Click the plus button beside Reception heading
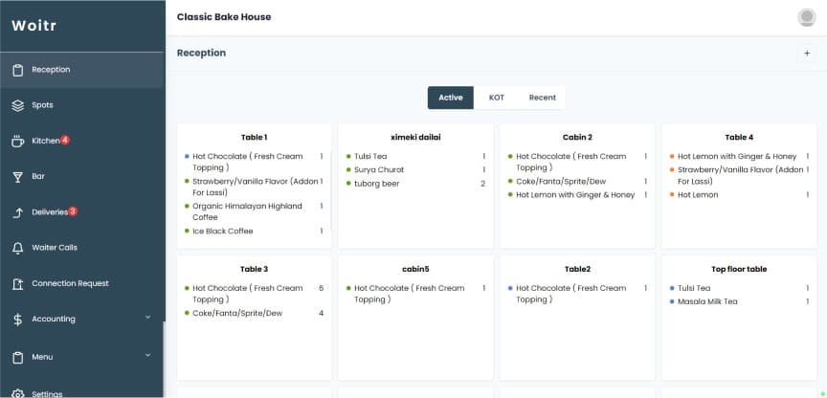Image resolution: width=827 pixels, height=398 pixels. 806,54
